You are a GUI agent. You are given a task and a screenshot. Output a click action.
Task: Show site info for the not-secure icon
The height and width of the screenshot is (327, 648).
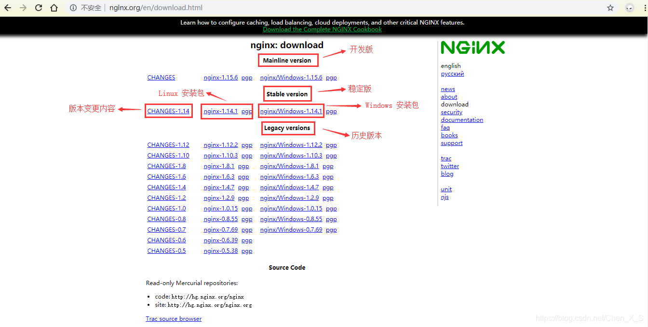73,8
